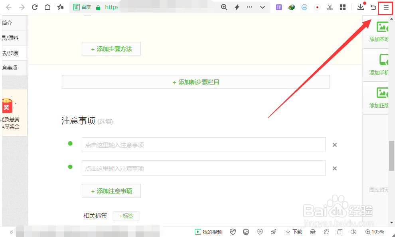
Task: Click the scissors screenshot icon in the toolbar
Action: tap(330, 7)
